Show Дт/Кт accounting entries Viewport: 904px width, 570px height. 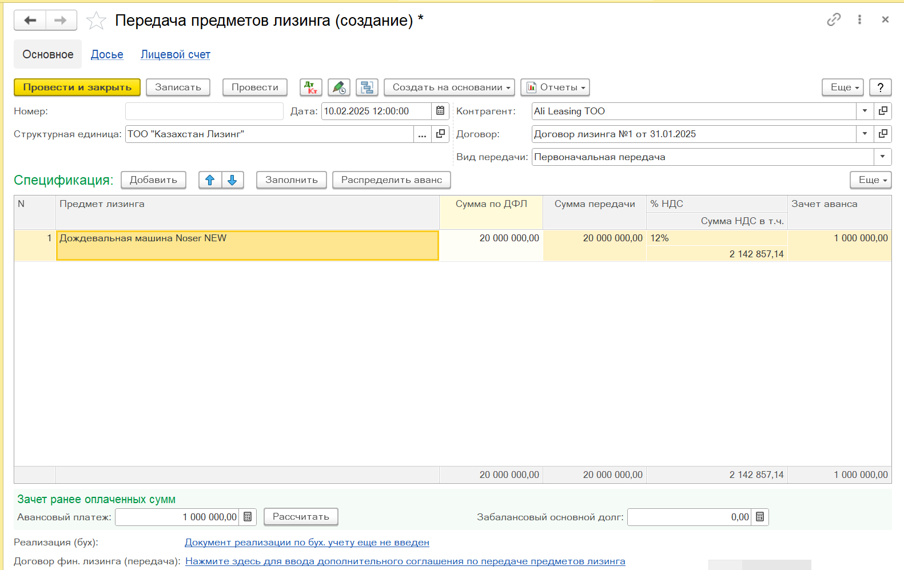[x=311, y=87]
